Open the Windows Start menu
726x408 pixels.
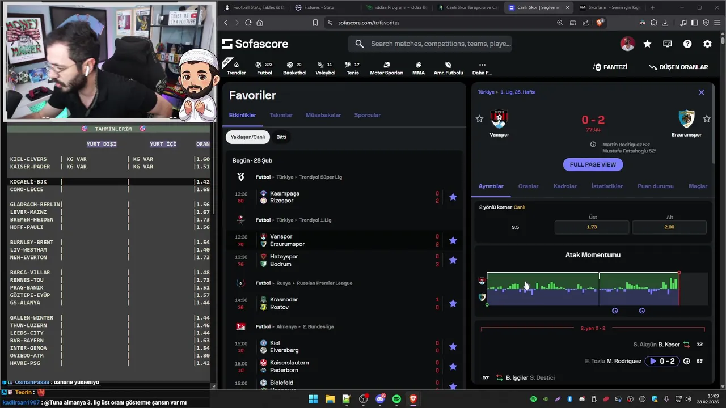313,399
